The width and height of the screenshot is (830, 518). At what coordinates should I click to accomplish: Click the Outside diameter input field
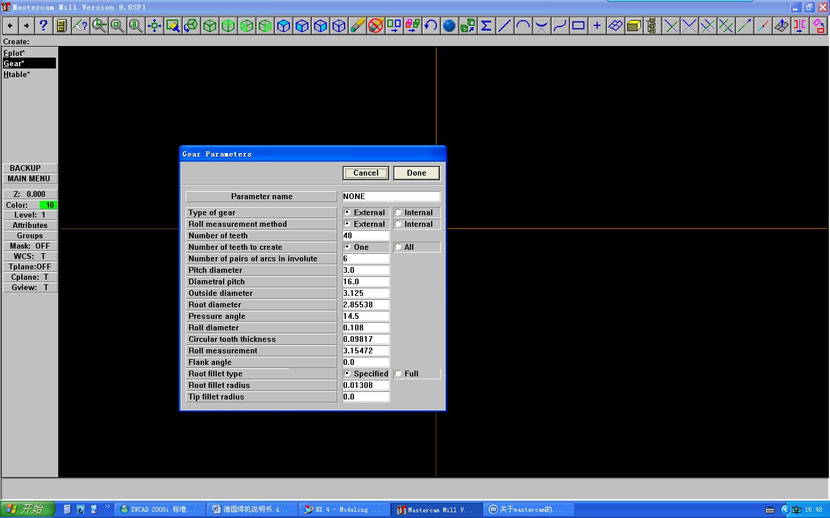pos(366,293)
